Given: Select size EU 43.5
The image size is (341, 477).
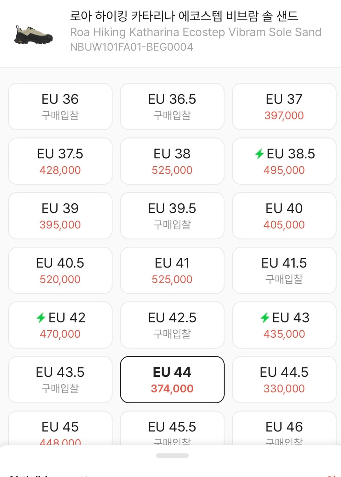Looking at the screenshot, I should [60, 380].
